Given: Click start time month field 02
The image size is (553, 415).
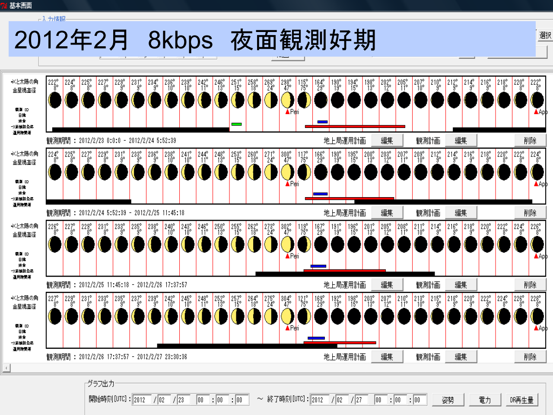Looking at the screenshot, I should [x=164, y=400].
